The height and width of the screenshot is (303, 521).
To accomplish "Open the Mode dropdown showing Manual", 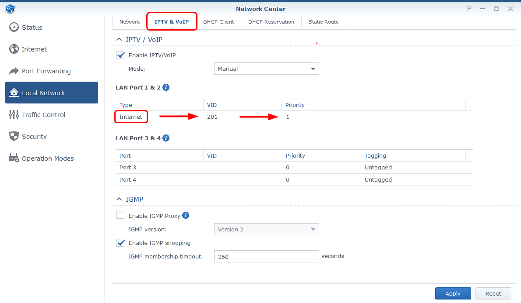I will [266, 69].
